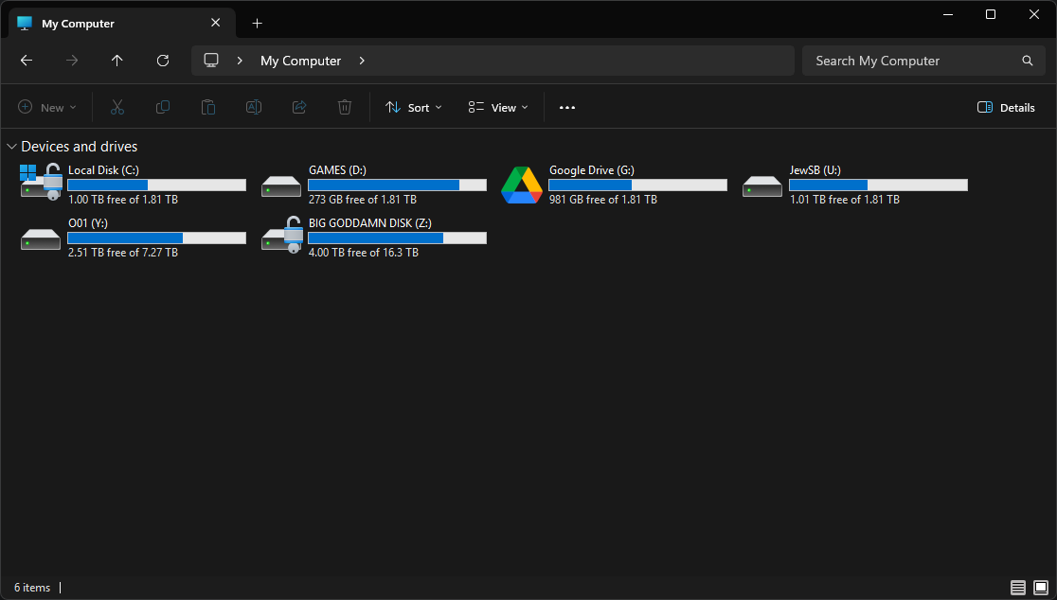Switch to large thumbnails view icon
The image size is (1057, 600).
1041,587
